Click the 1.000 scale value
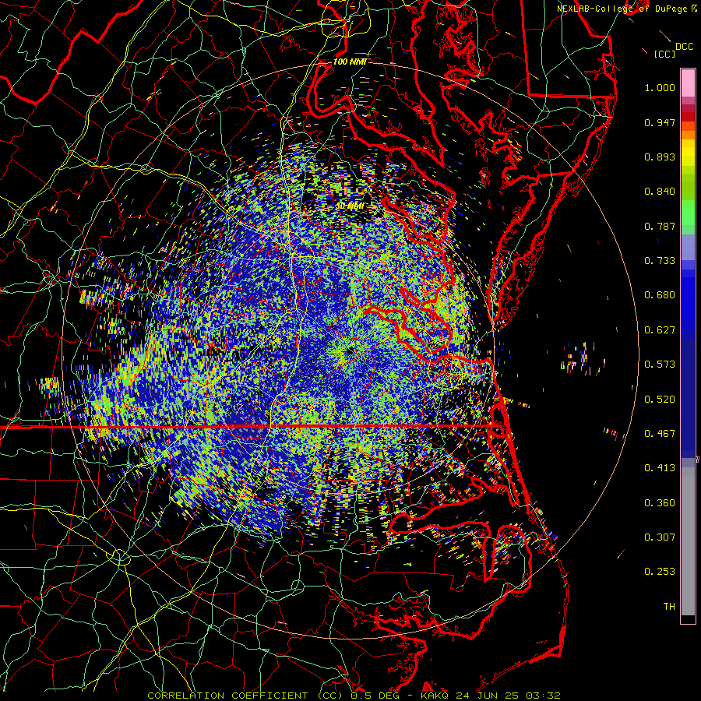 [x=660, y=87]
